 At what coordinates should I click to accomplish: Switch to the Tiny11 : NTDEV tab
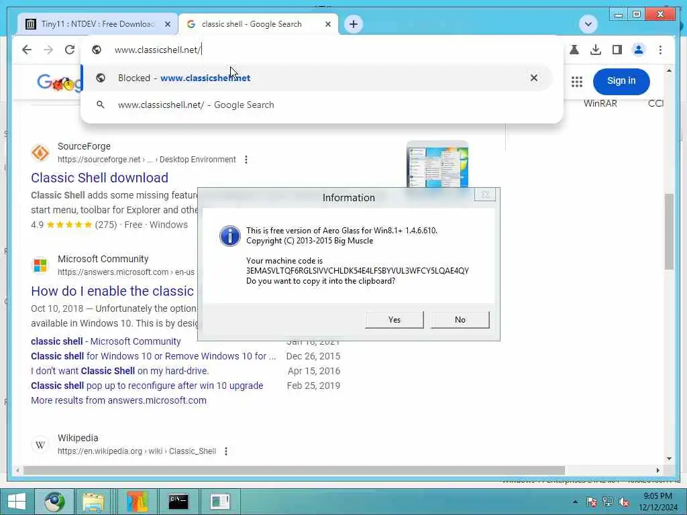(98, 24)
